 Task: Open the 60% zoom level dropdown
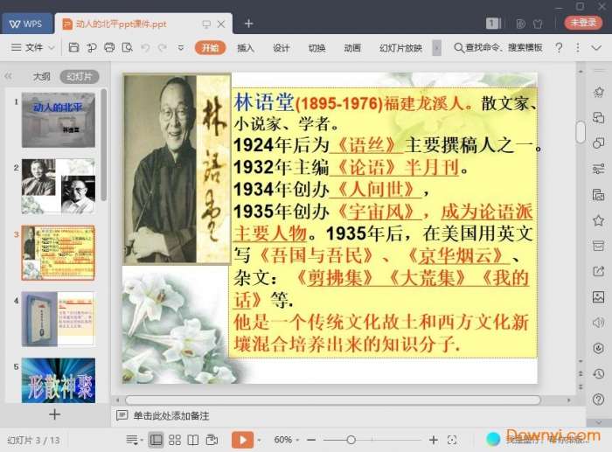point(287,440)
